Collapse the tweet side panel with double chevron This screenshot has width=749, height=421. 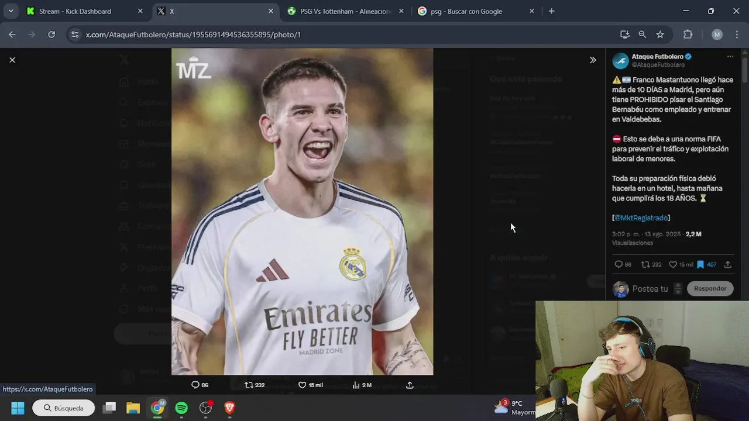click(x=593, y=60)
